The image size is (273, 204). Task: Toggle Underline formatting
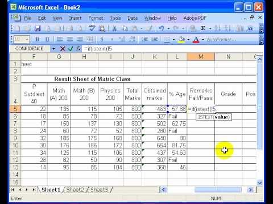point(47,39)
